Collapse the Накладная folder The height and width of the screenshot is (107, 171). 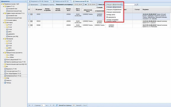pos(3,39)
